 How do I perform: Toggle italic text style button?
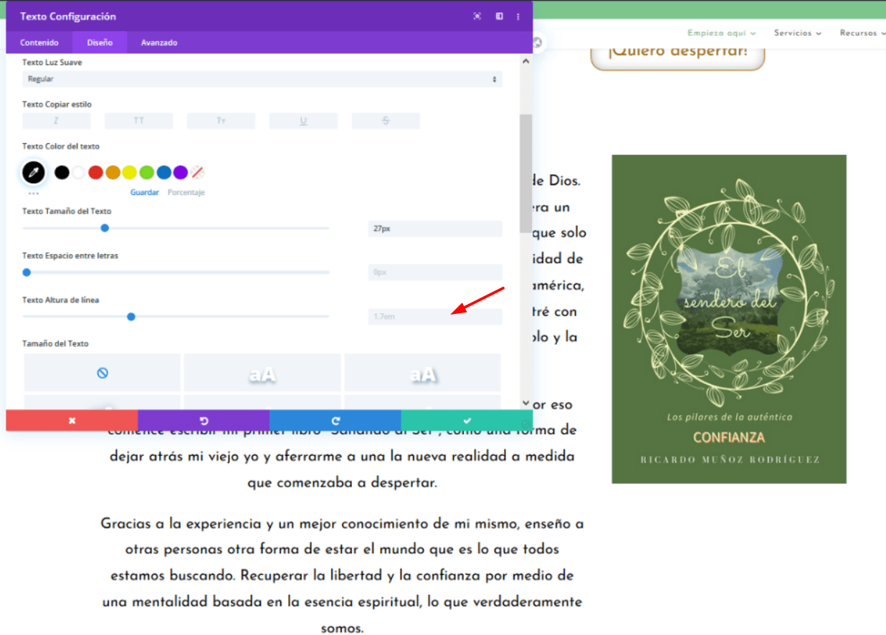click(57, 121)
